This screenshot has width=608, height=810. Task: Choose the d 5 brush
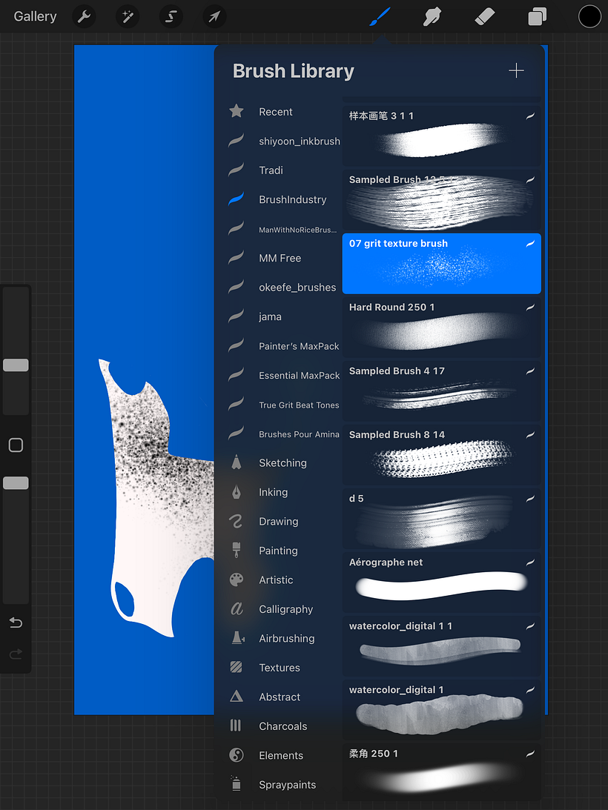coord(441,519)
